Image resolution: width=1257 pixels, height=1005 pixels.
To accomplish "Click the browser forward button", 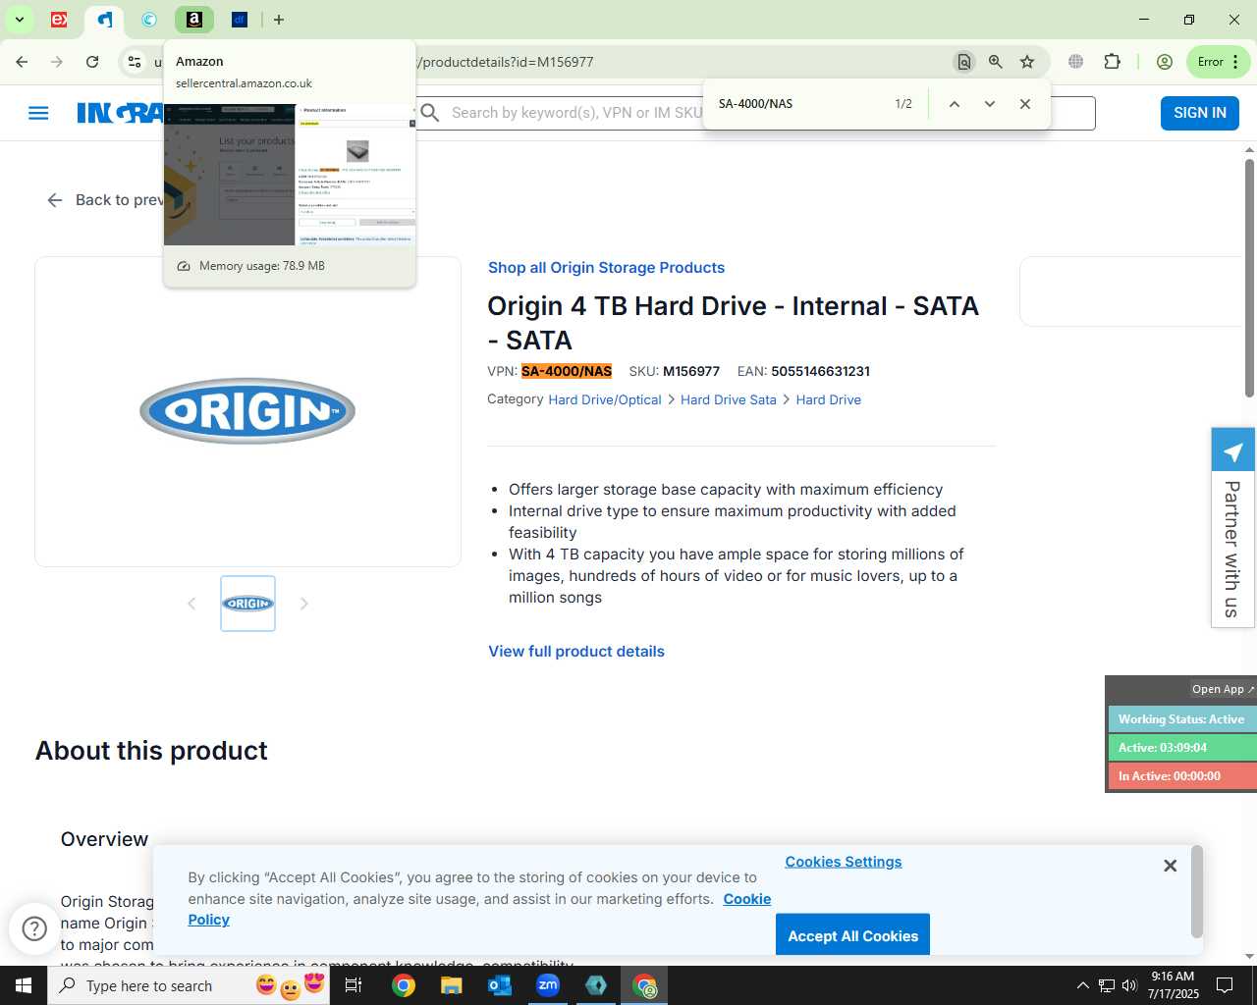I will pos(57,62).
